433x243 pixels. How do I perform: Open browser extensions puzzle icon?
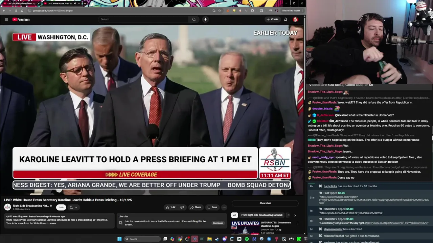(x=252, y=10)
